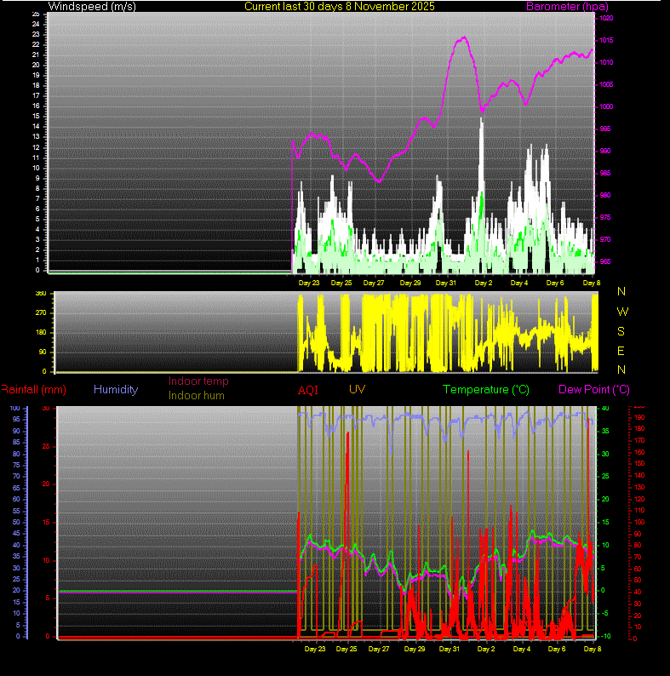
Task: Select the AQI legend label
Action: [308, 390]
